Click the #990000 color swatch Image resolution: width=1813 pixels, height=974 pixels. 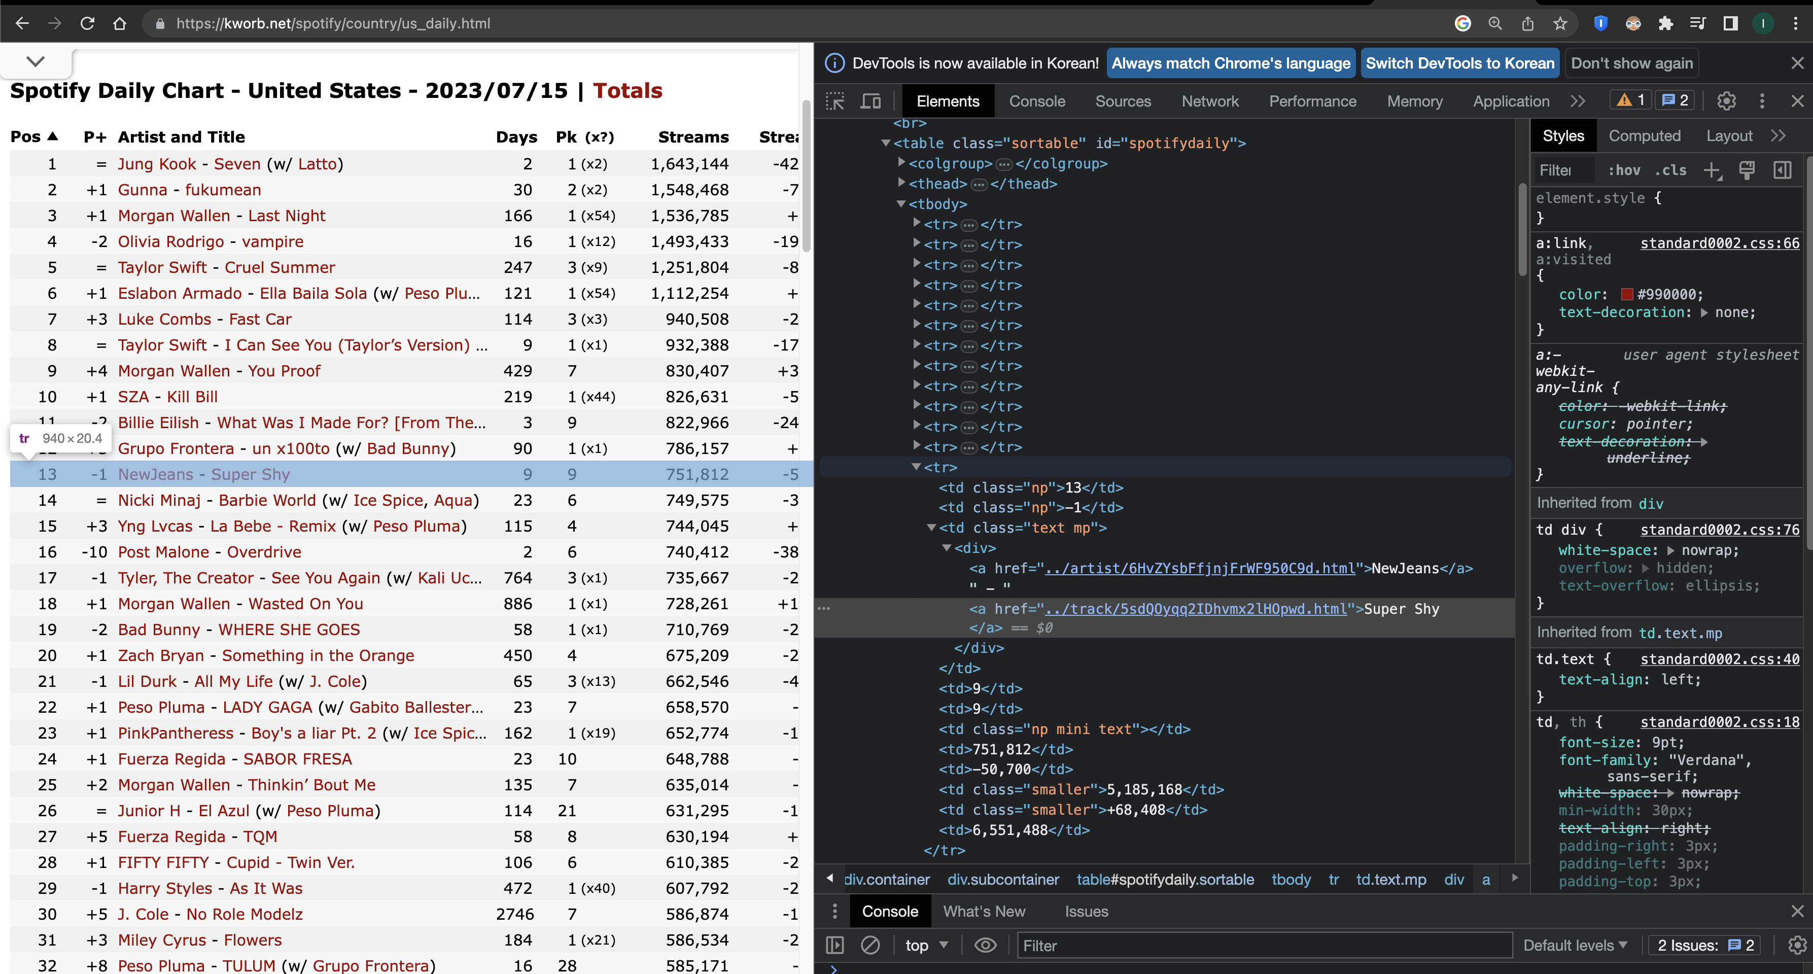pos(1626,294)
